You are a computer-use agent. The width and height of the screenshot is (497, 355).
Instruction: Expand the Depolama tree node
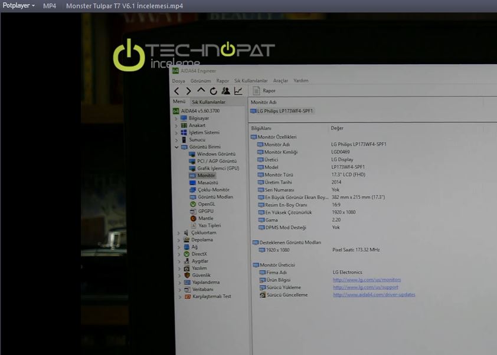(179, 240)
